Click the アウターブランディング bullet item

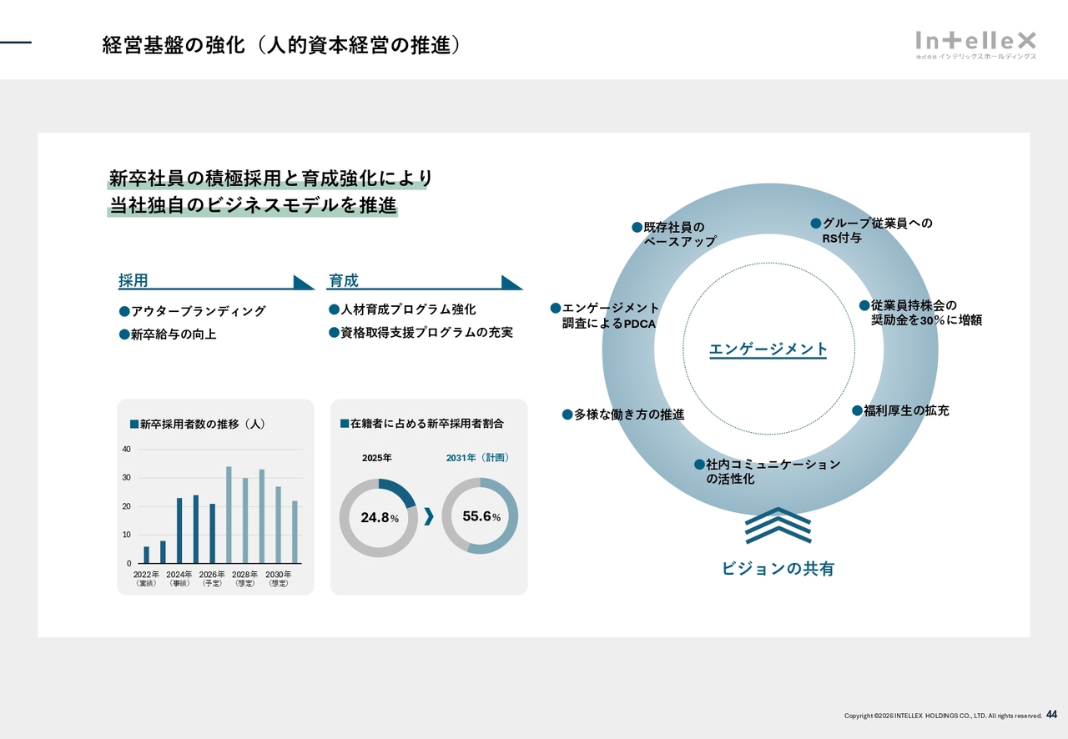[198, 311]
